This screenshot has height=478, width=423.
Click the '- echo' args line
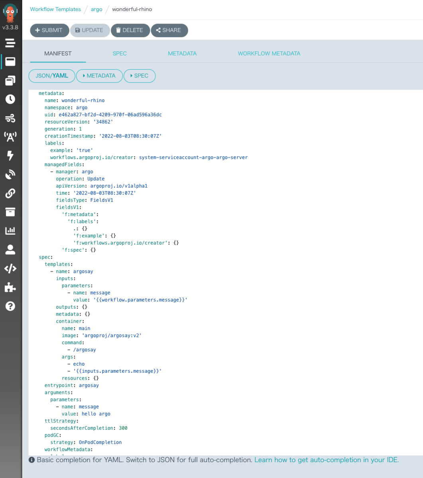point(76,364)
